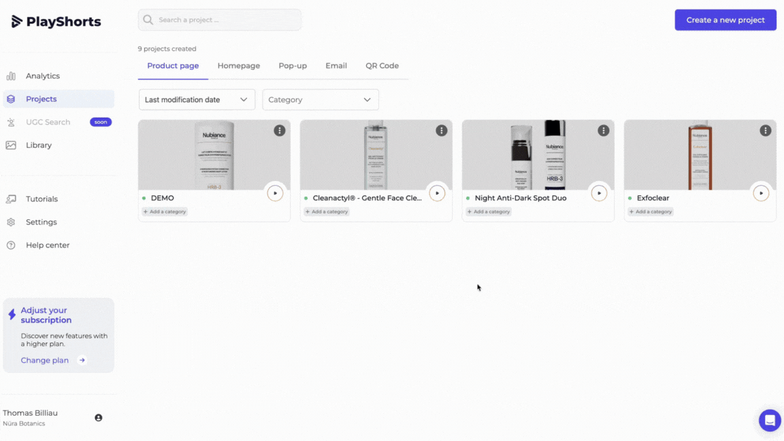Click the Change plan arrow icon
The height and width of the screenshot is (441, 784).
click(82, 360)
